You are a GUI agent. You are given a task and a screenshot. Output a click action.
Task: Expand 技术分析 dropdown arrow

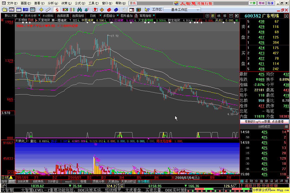point(39,16)
